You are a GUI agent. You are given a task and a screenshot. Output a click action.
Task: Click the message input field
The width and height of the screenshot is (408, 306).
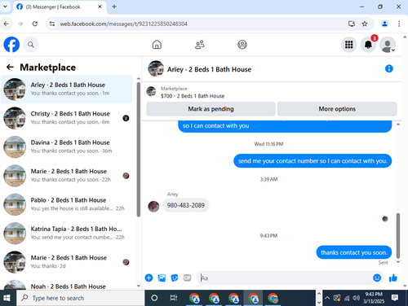(284, 278)
